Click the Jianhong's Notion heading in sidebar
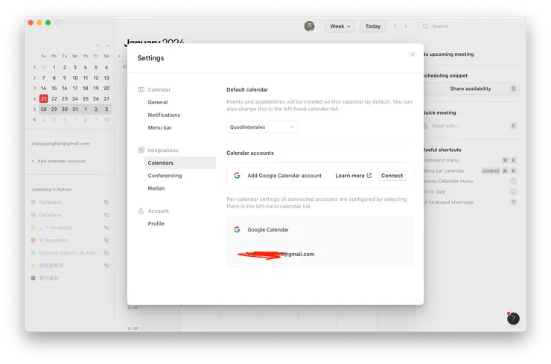The height and width of the screenshot is (364, 551). 51,189
